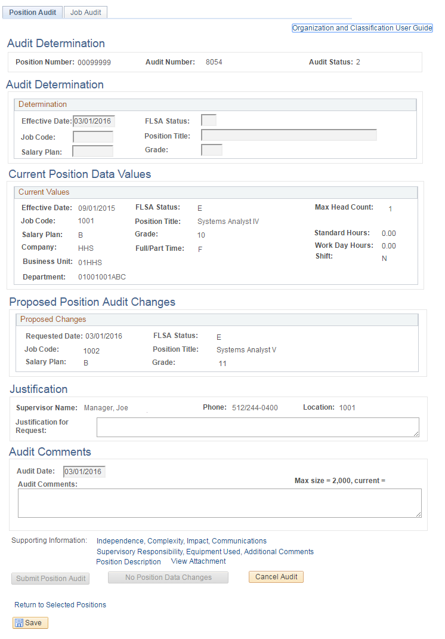Open Organization and Classification User Guide link

click(x=361, y=28)
